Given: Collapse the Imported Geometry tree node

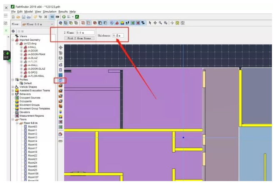Looking at the screenshot, I should coord(13,40).
